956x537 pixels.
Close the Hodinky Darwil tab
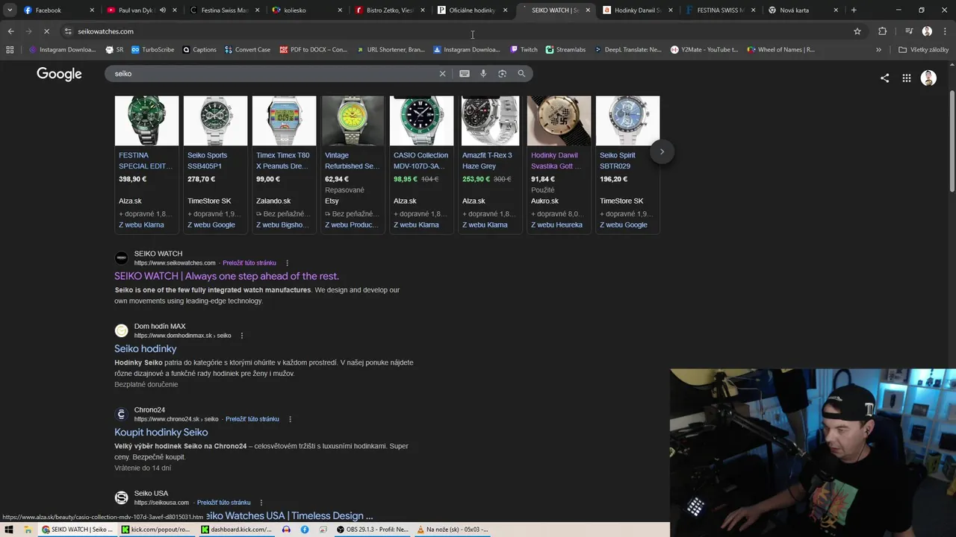[x=670, y=10]
